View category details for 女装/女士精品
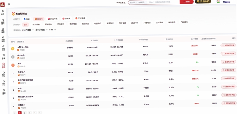The image size is (237, 114). 228,45
